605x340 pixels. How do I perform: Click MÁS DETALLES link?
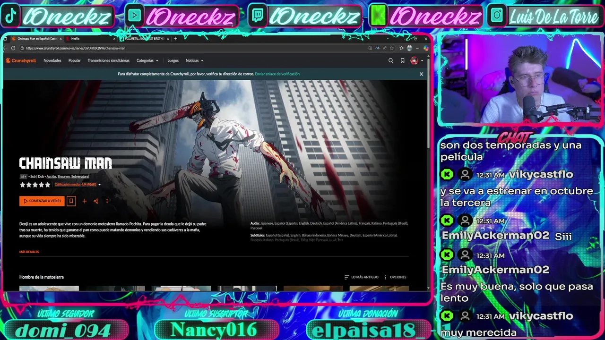(29, 252)
